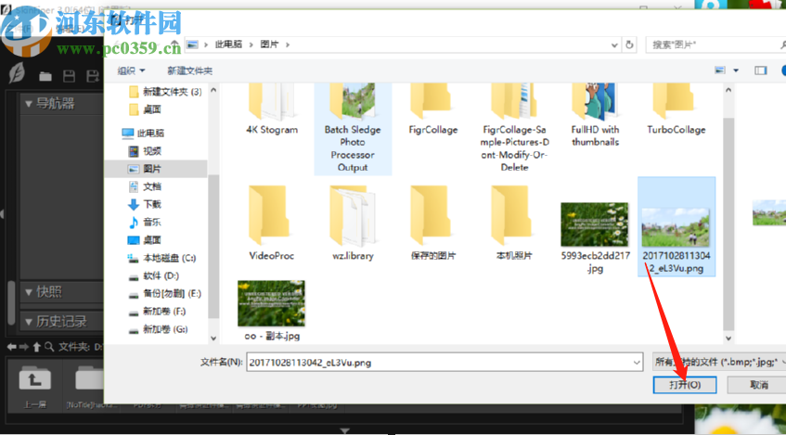Click the up arrow in the app file browser
Screen dimensions: 786x435
[36, 346]
